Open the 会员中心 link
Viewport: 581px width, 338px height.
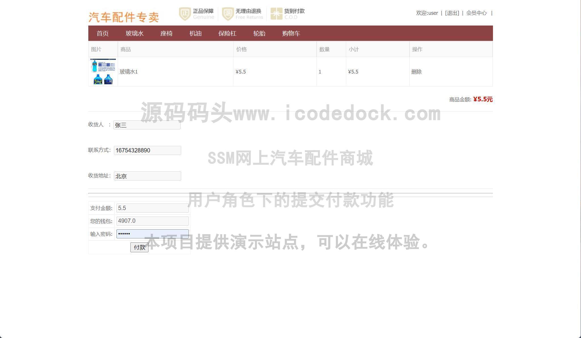coord(476,13)
